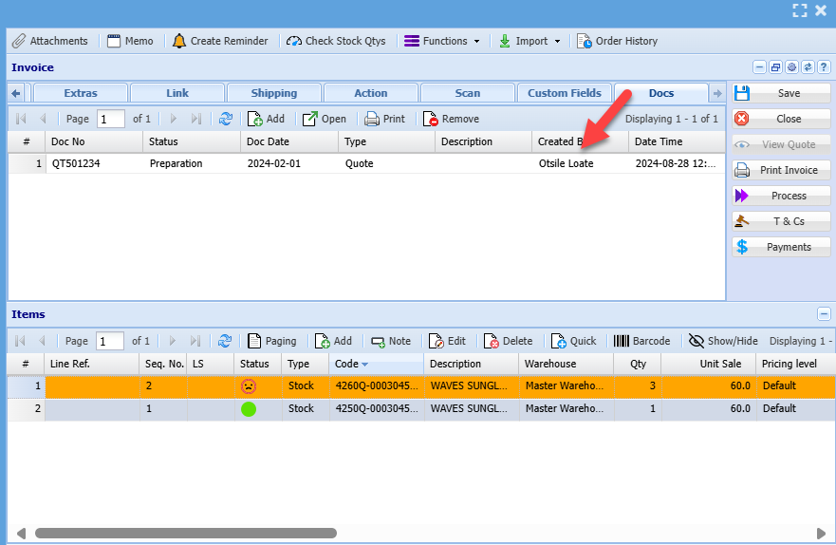Image resolution: width=836 pixels, height=545 pixels.
Task: Click the restore window icon in the Invoice header
Action: (776, 67)
